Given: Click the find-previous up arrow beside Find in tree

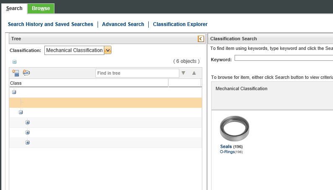Looking at the screenshot, I should 194,73.
